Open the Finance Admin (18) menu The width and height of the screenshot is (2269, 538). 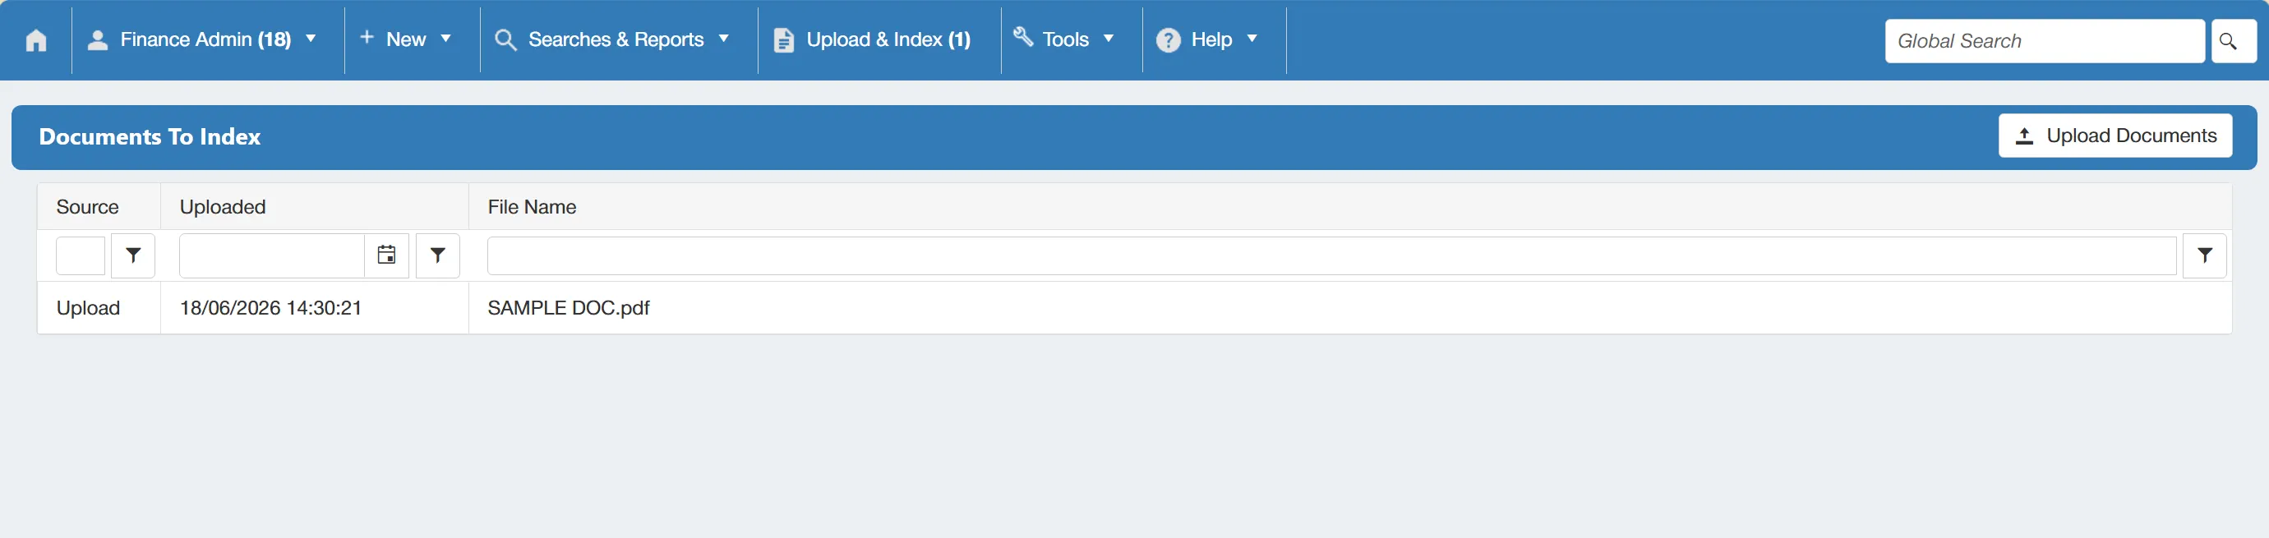208,40
